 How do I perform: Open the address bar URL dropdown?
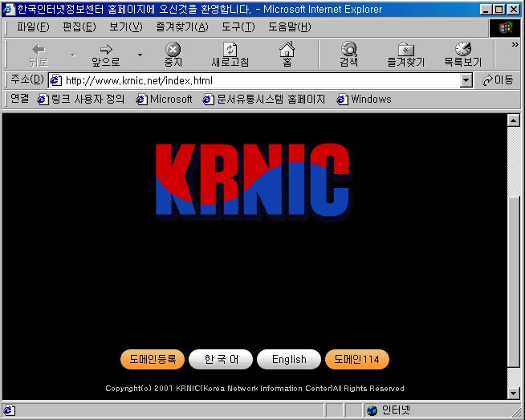[466, 80]
